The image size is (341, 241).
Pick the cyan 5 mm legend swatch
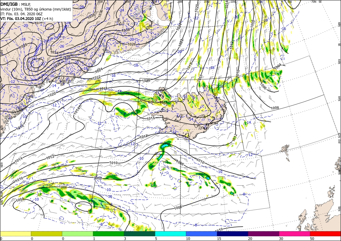click(x=170, y=234)
